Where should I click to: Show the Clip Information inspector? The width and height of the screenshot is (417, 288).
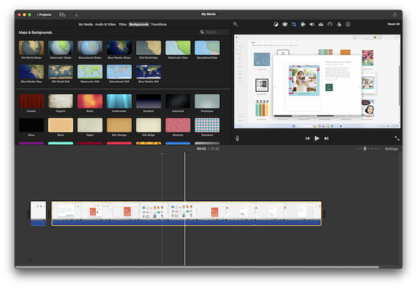point(347,24)
